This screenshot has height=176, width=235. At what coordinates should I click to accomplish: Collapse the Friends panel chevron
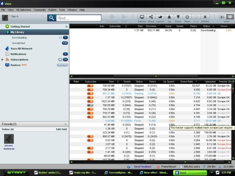coord(66,124)
